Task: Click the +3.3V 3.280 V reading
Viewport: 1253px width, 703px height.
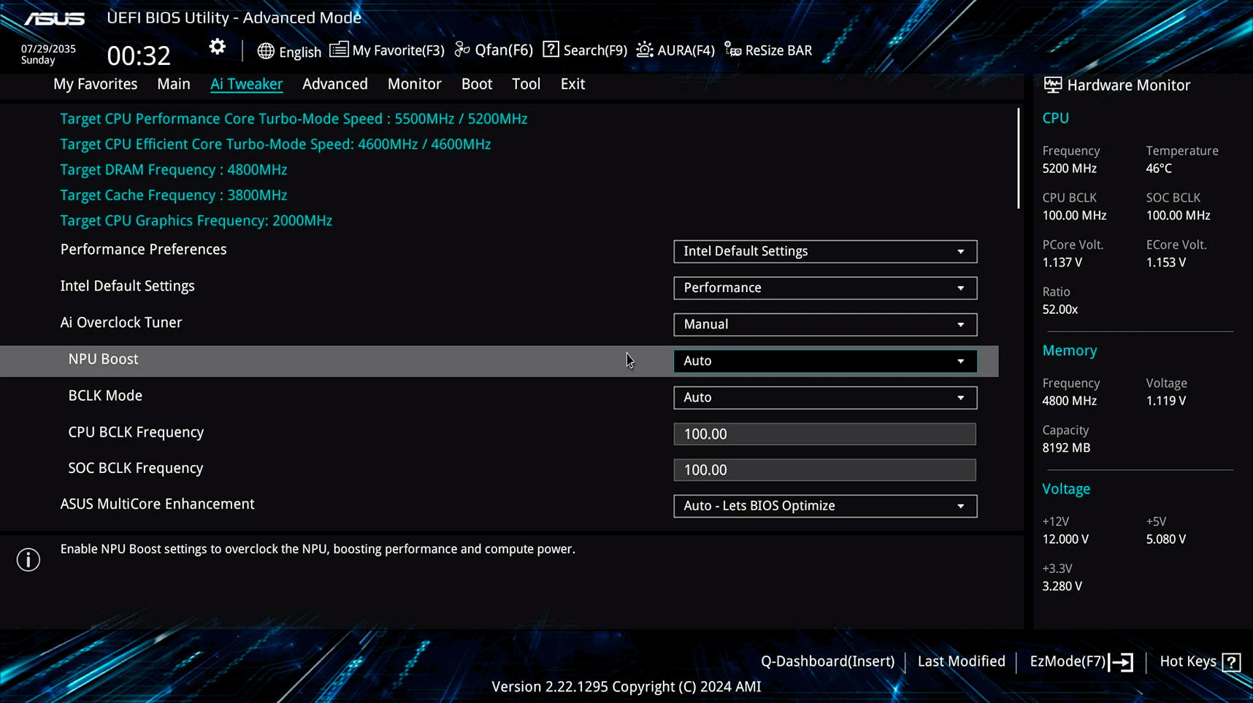Action: (1062, 586)
